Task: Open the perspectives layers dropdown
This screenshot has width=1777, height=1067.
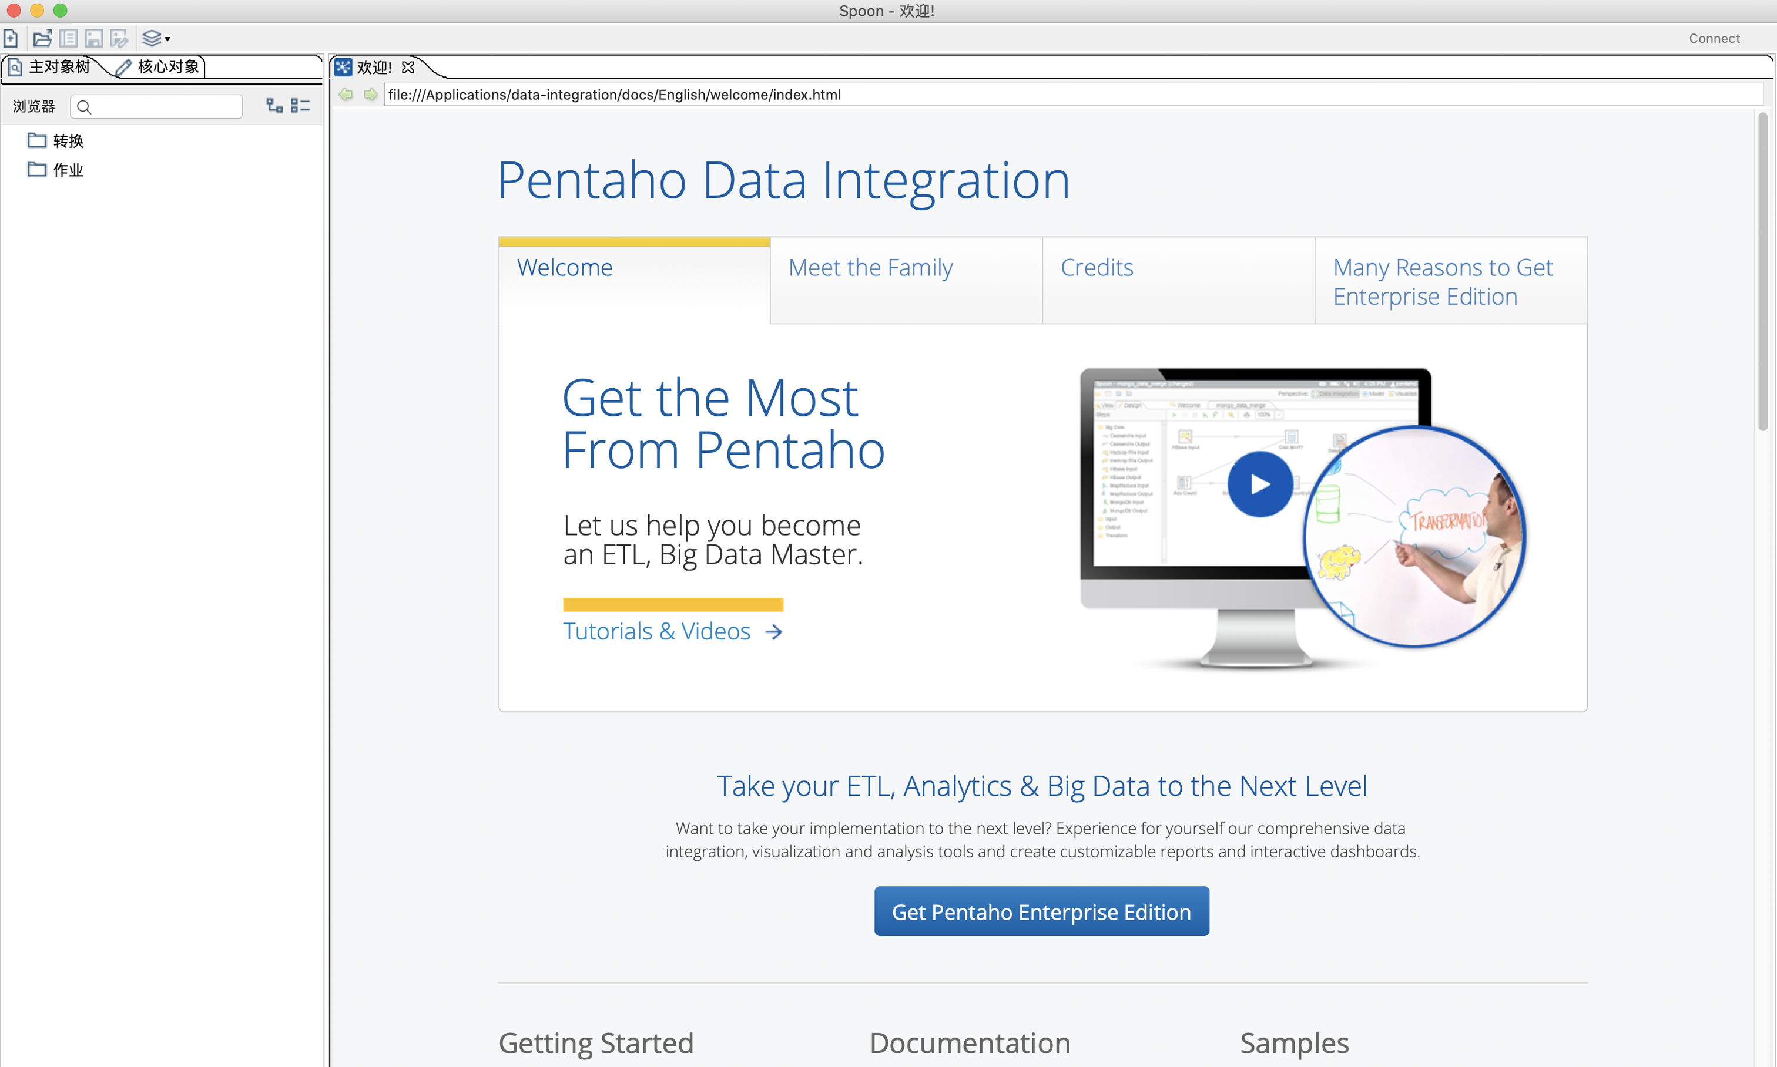Action: (x=155, y=38)
